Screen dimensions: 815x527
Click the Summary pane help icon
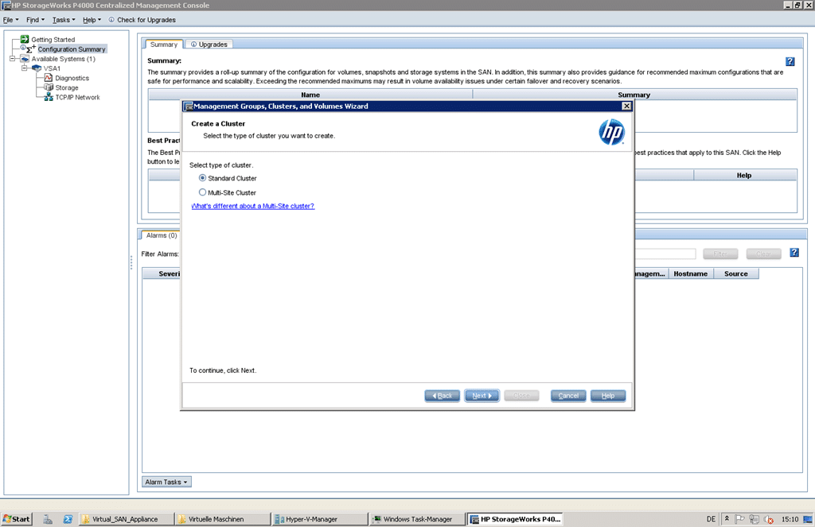pyautogui.click(x=790, y=61)
